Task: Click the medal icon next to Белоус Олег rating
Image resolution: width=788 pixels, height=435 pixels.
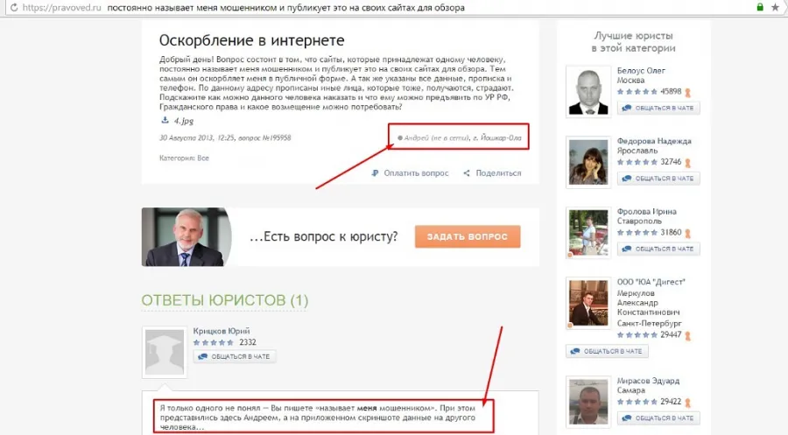Action: [688, 93]
